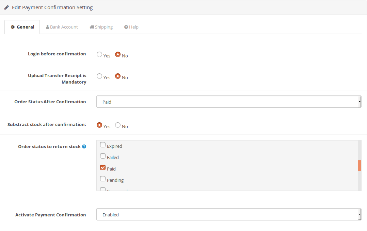Click the order status list scrollbar thumb
Image resolution: width=367 pixels, height=231 pixels.
[x=360, y=166]
